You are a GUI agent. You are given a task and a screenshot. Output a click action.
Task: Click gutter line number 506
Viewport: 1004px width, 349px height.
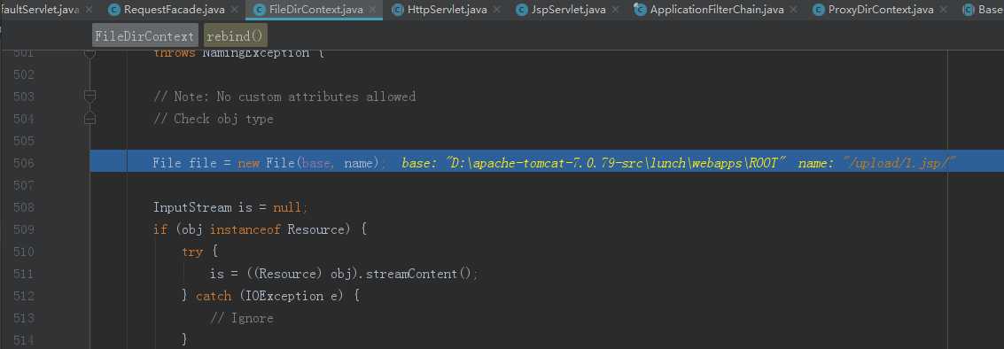click(x=24, y=163)
